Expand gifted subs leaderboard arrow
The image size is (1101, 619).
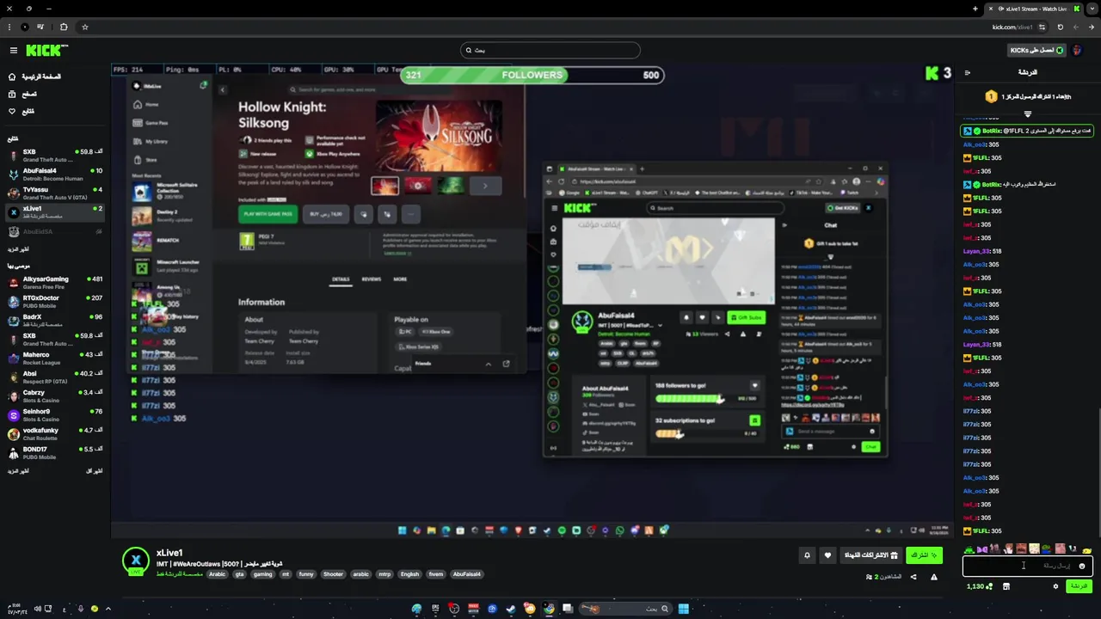coord(1027,113)
